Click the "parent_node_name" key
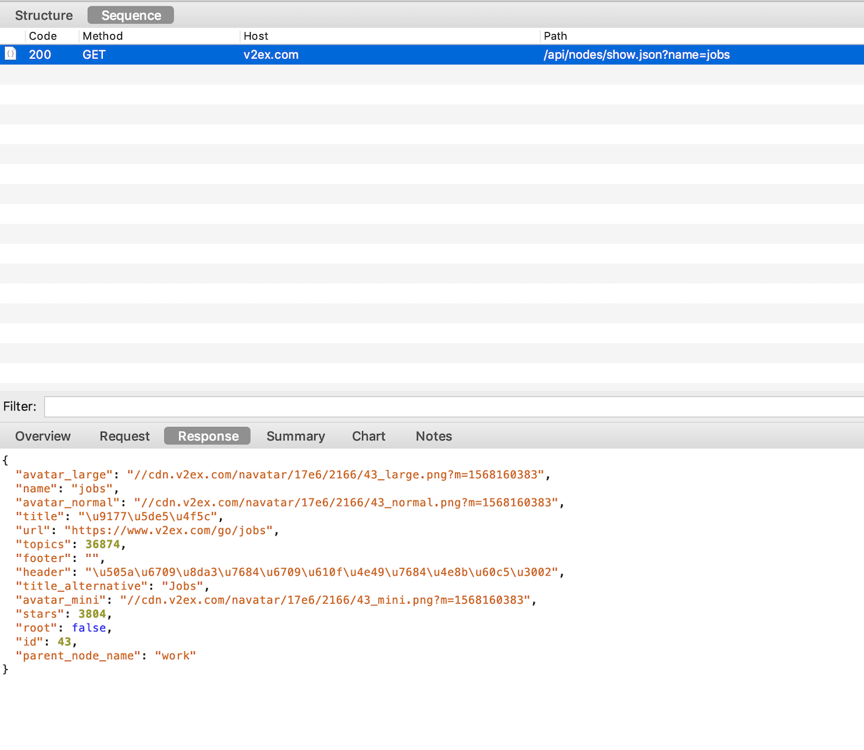 pyautogui.click(x=79, y=656)
